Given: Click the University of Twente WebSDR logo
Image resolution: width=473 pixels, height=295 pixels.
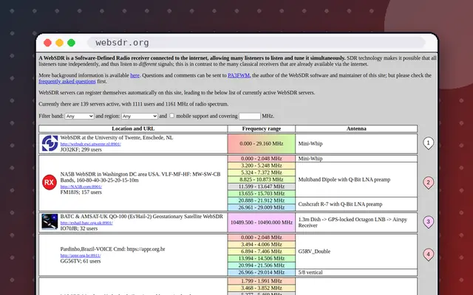Looking at the screenshot, I should click(x=50, y=143).
